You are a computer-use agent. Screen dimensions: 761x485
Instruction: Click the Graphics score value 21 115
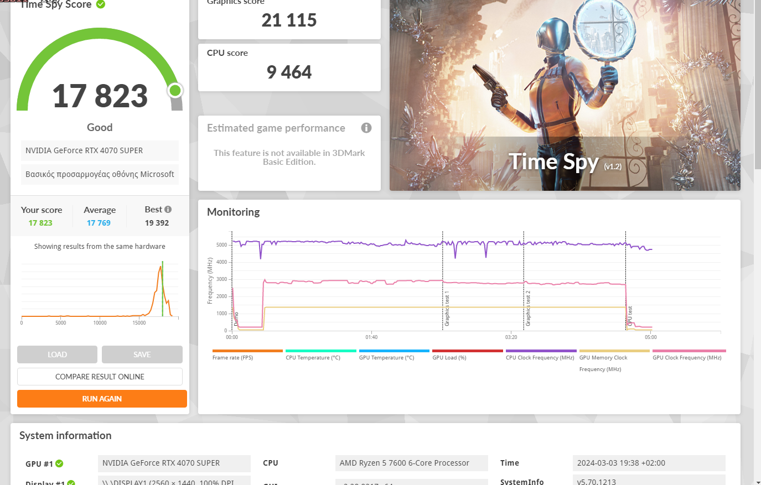(x=289, y=20)
